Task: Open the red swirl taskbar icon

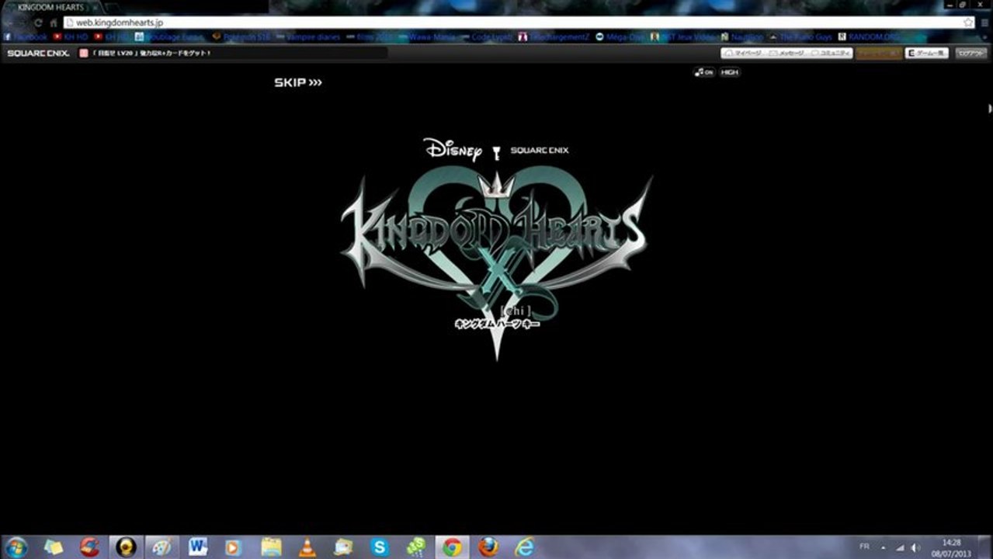Action: pyautogui.click(x=89, y=547)
